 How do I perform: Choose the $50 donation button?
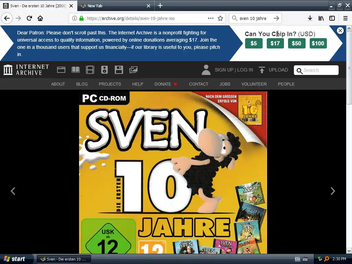pyautogui.click(x=297, y=43)
